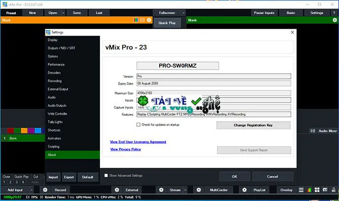
Task: Open the PlayList settings gear
Action: click(x=244, y=190)
